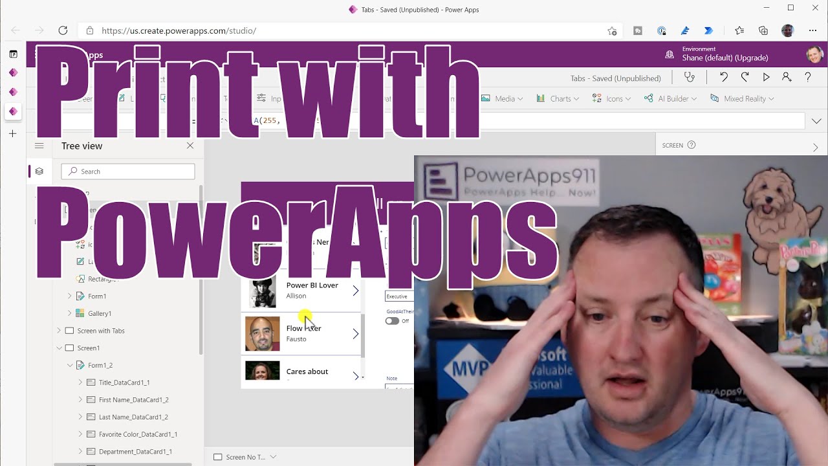
Task: Expand the Form1 tree node
Action: [69, 296]
